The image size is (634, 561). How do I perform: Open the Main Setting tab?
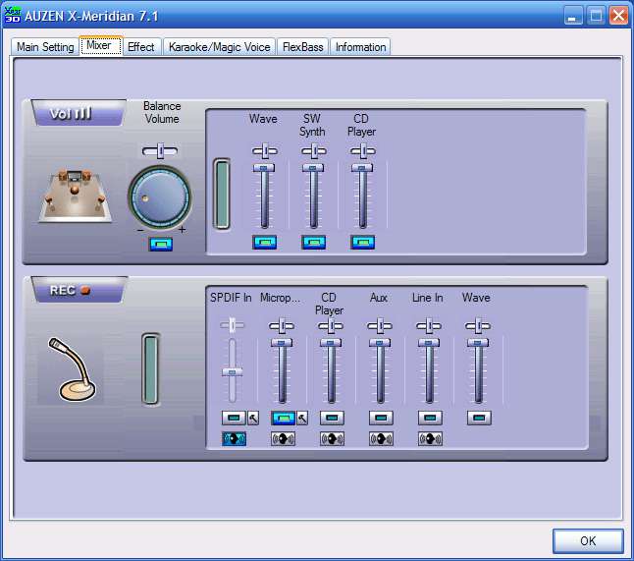pyautogui.click(x=45, y=47)
